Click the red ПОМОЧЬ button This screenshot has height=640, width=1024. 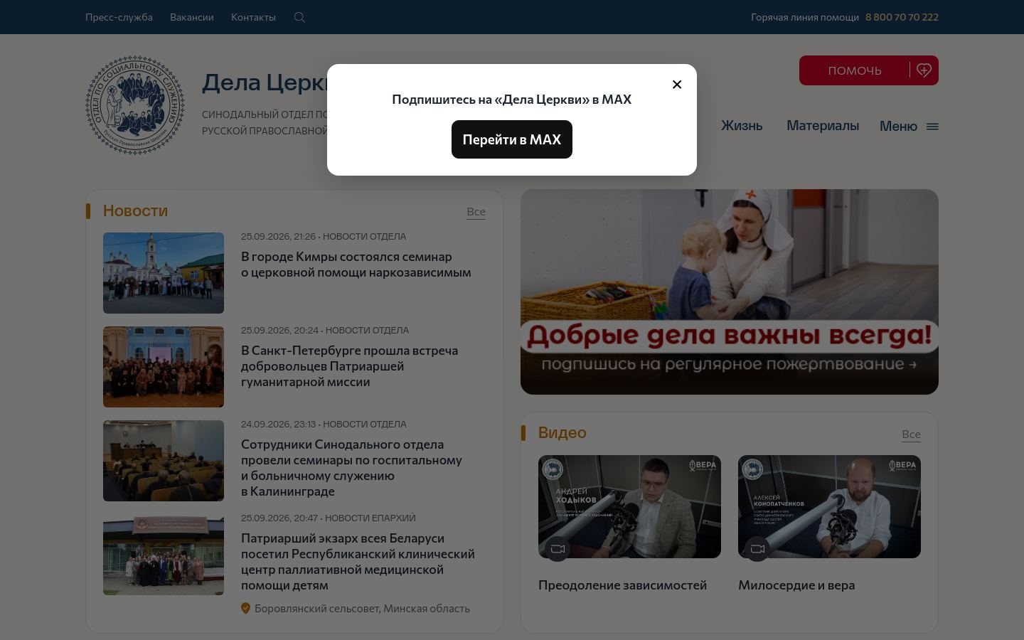click(x=854, y=70)
